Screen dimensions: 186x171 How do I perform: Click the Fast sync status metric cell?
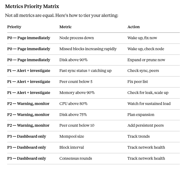tap(85, 71)
